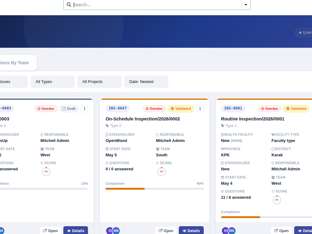Click responsible person icon on INS-0047 card
Screen dimensions: 312x234
click(x=157, y=135)
